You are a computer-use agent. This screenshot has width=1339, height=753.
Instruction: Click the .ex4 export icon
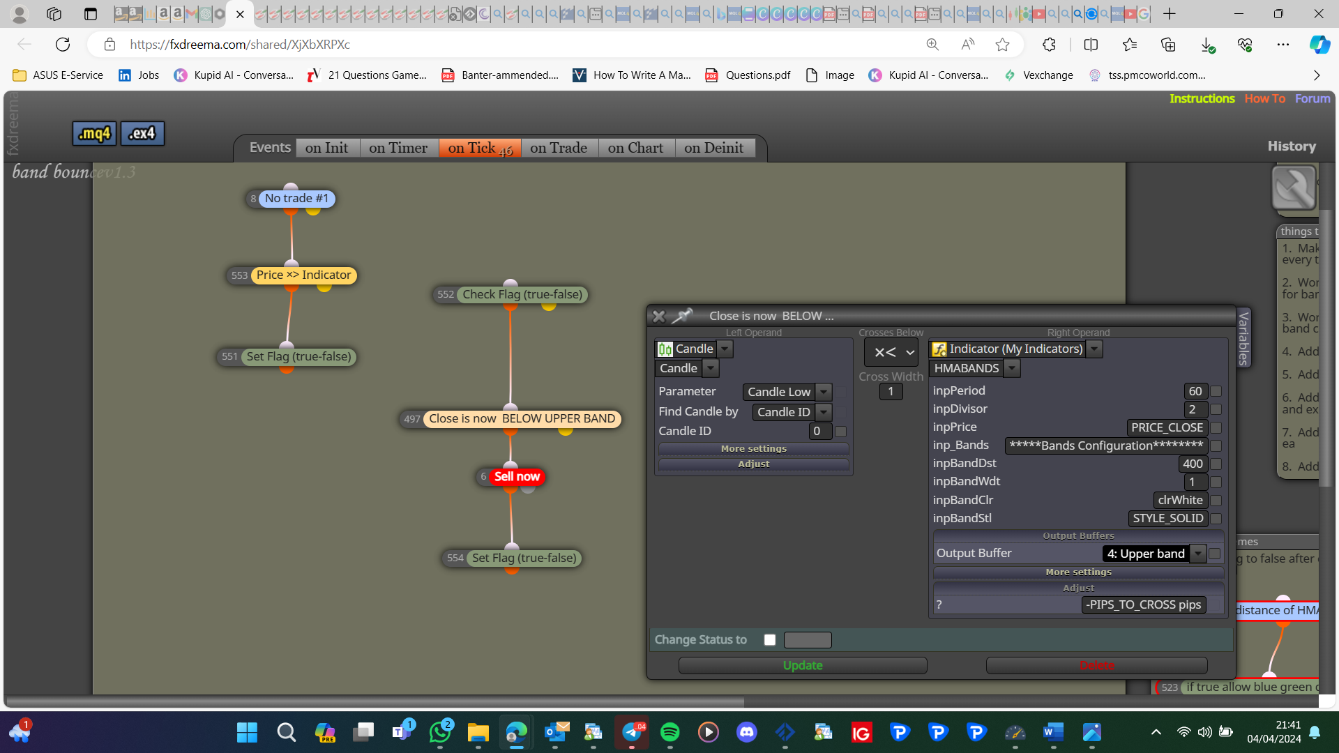(142, 134)
